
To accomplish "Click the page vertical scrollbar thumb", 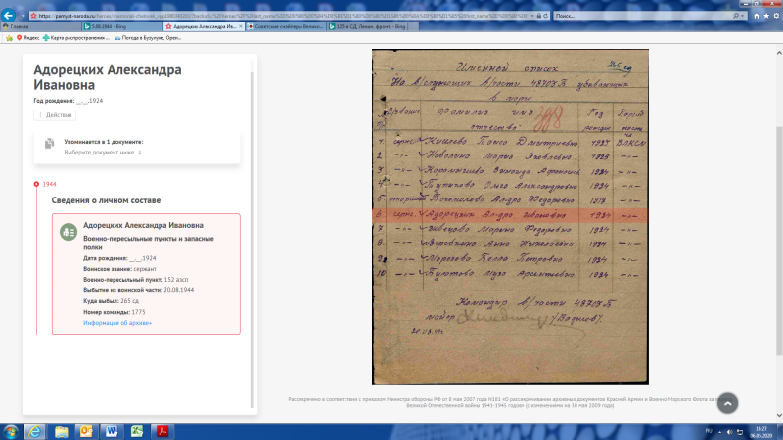I will click(779, 241).
